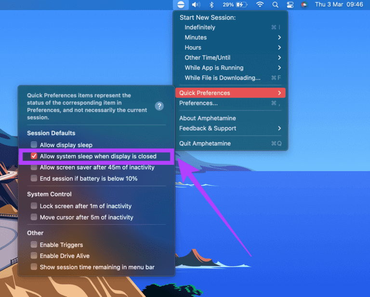Viewport: 370px width, 297px height.
Task: Click the date and time in menu bar
Action: click(339, 4)
